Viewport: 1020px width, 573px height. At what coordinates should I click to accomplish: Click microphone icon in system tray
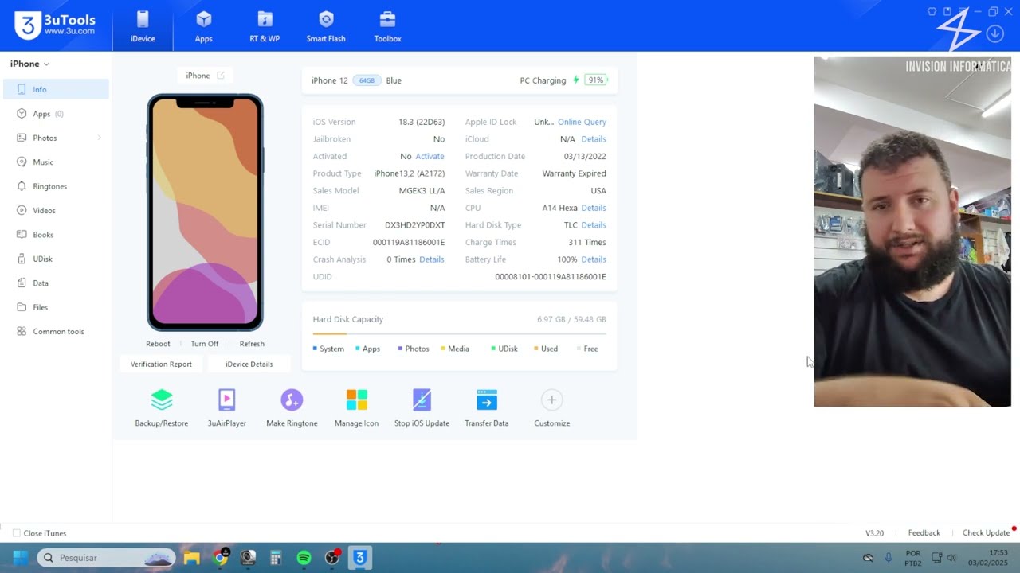(889, 558)
